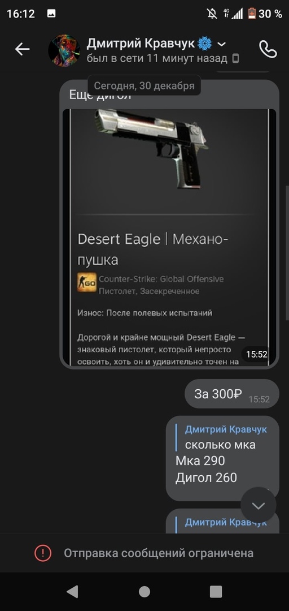
Task: Open the Дмитрий Кравчук chat title
Action: point(141,44)
